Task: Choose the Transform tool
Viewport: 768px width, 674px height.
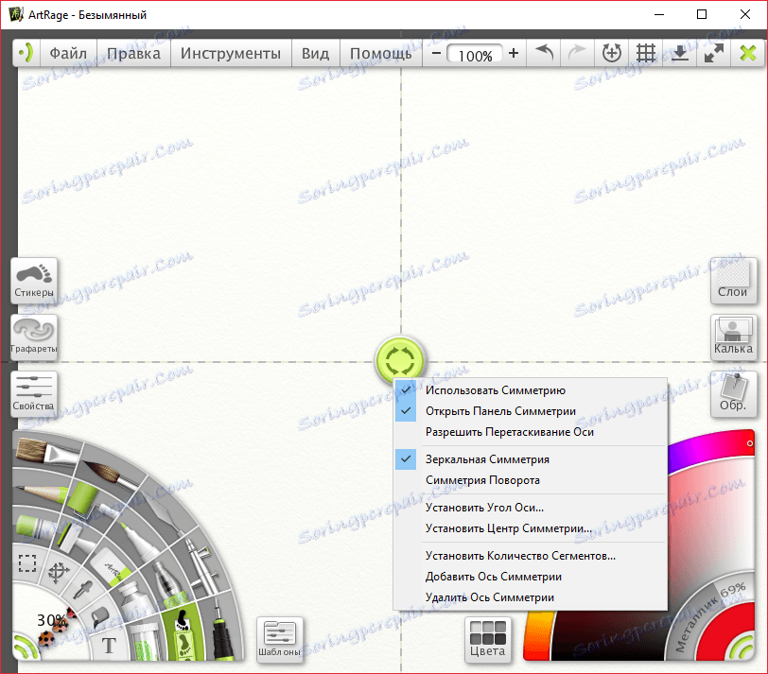Action: coord(59,573)
